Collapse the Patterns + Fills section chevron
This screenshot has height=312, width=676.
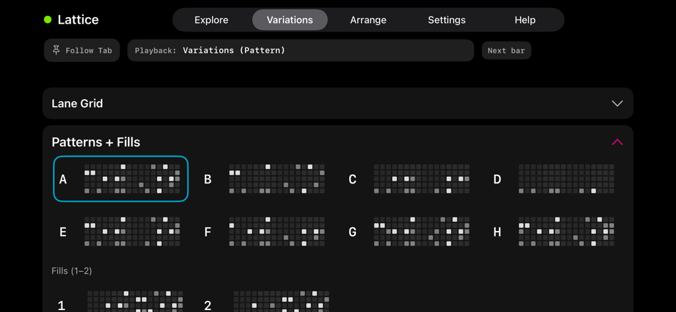[617, 142]
